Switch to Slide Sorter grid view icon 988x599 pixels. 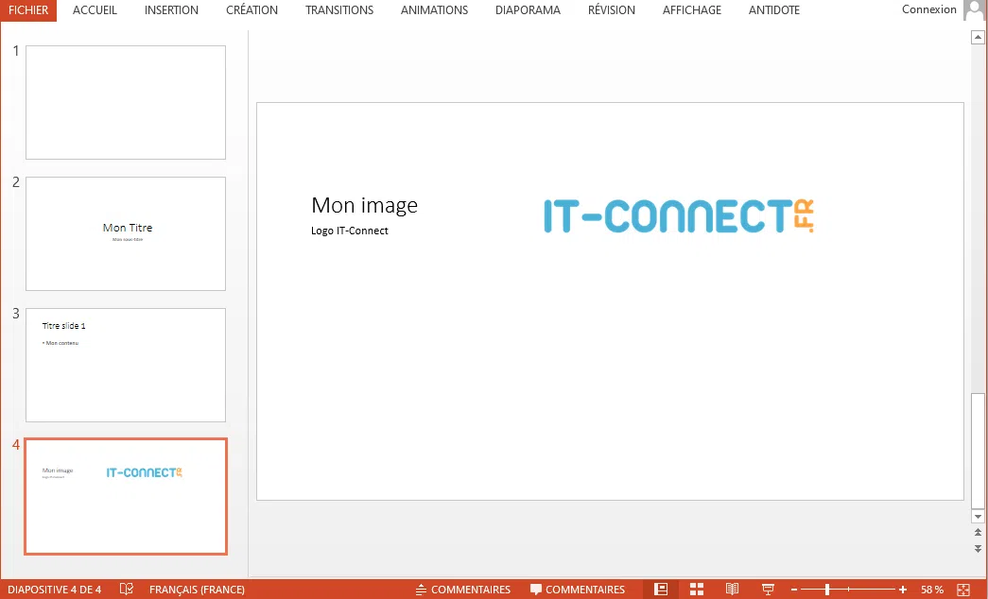696,590
